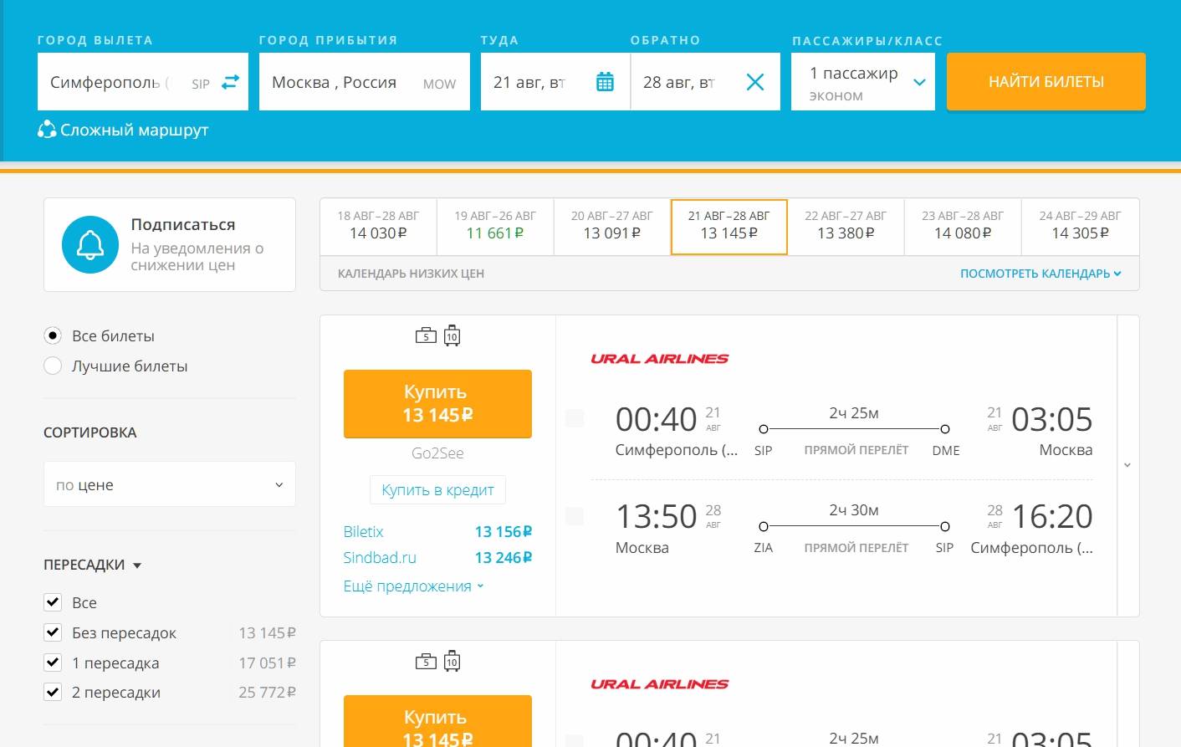Click the hand luggage icon in second ticket
This screenshot has height=747, width=1181.
coord(426,661)
